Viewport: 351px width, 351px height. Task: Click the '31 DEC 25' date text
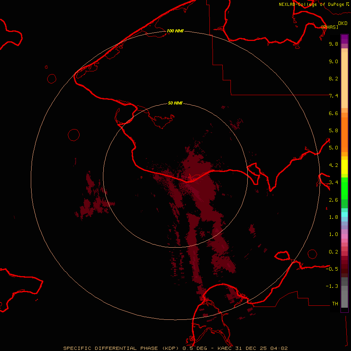click(252, 348)
